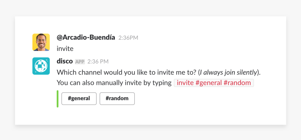Open the disco app name
The image size is (301, 140).
click(65, 61)
